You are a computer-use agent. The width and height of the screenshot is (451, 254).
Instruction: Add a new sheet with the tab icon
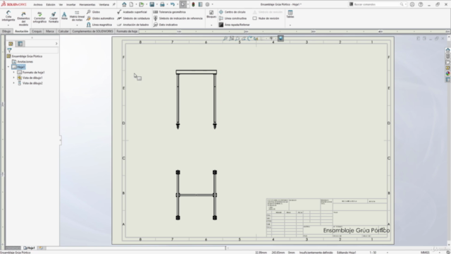tap(41, 248)
